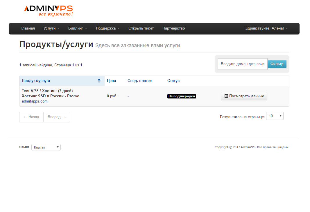Click the domain search input field
The height and width of the screenshot is (212, 310).
(x=242, y=64)
